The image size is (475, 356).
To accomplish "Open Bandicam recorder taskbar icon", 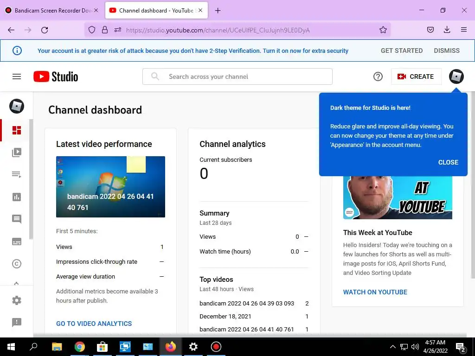I will click(x=216, y=347).
